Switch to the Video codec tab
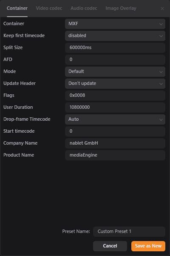Image resolution: width=170 pixels, height=256 pixels. [x=49, y=9]
